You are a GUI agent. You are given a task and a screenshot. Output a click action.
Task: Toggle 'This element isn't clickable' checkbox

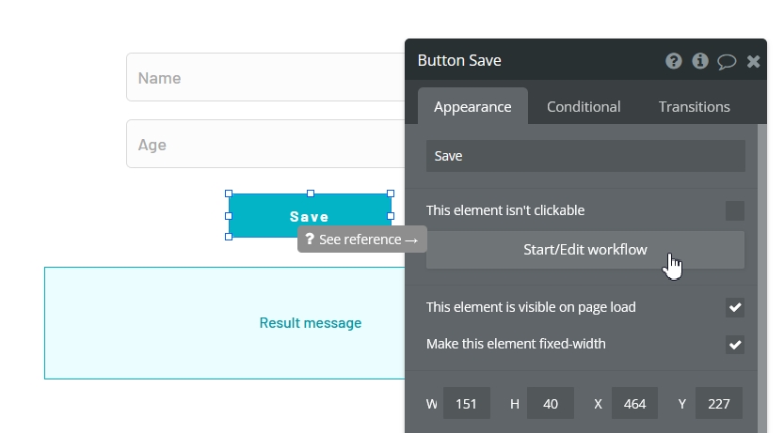point(734,210)
